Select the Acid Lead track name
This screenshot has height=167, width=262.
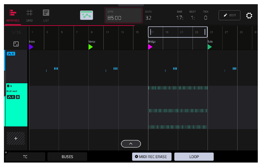pyautogui.click(x=12, y=91)
